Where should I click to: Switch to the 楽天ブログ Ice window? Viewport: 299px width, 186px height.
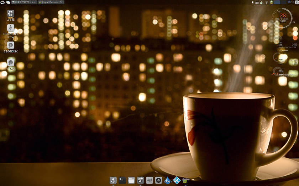click(25, 2)
